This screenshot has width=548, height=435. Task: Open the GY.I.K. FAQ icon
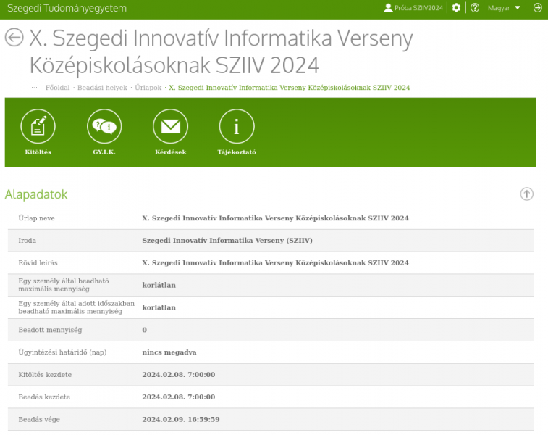[x=104, y=126]
